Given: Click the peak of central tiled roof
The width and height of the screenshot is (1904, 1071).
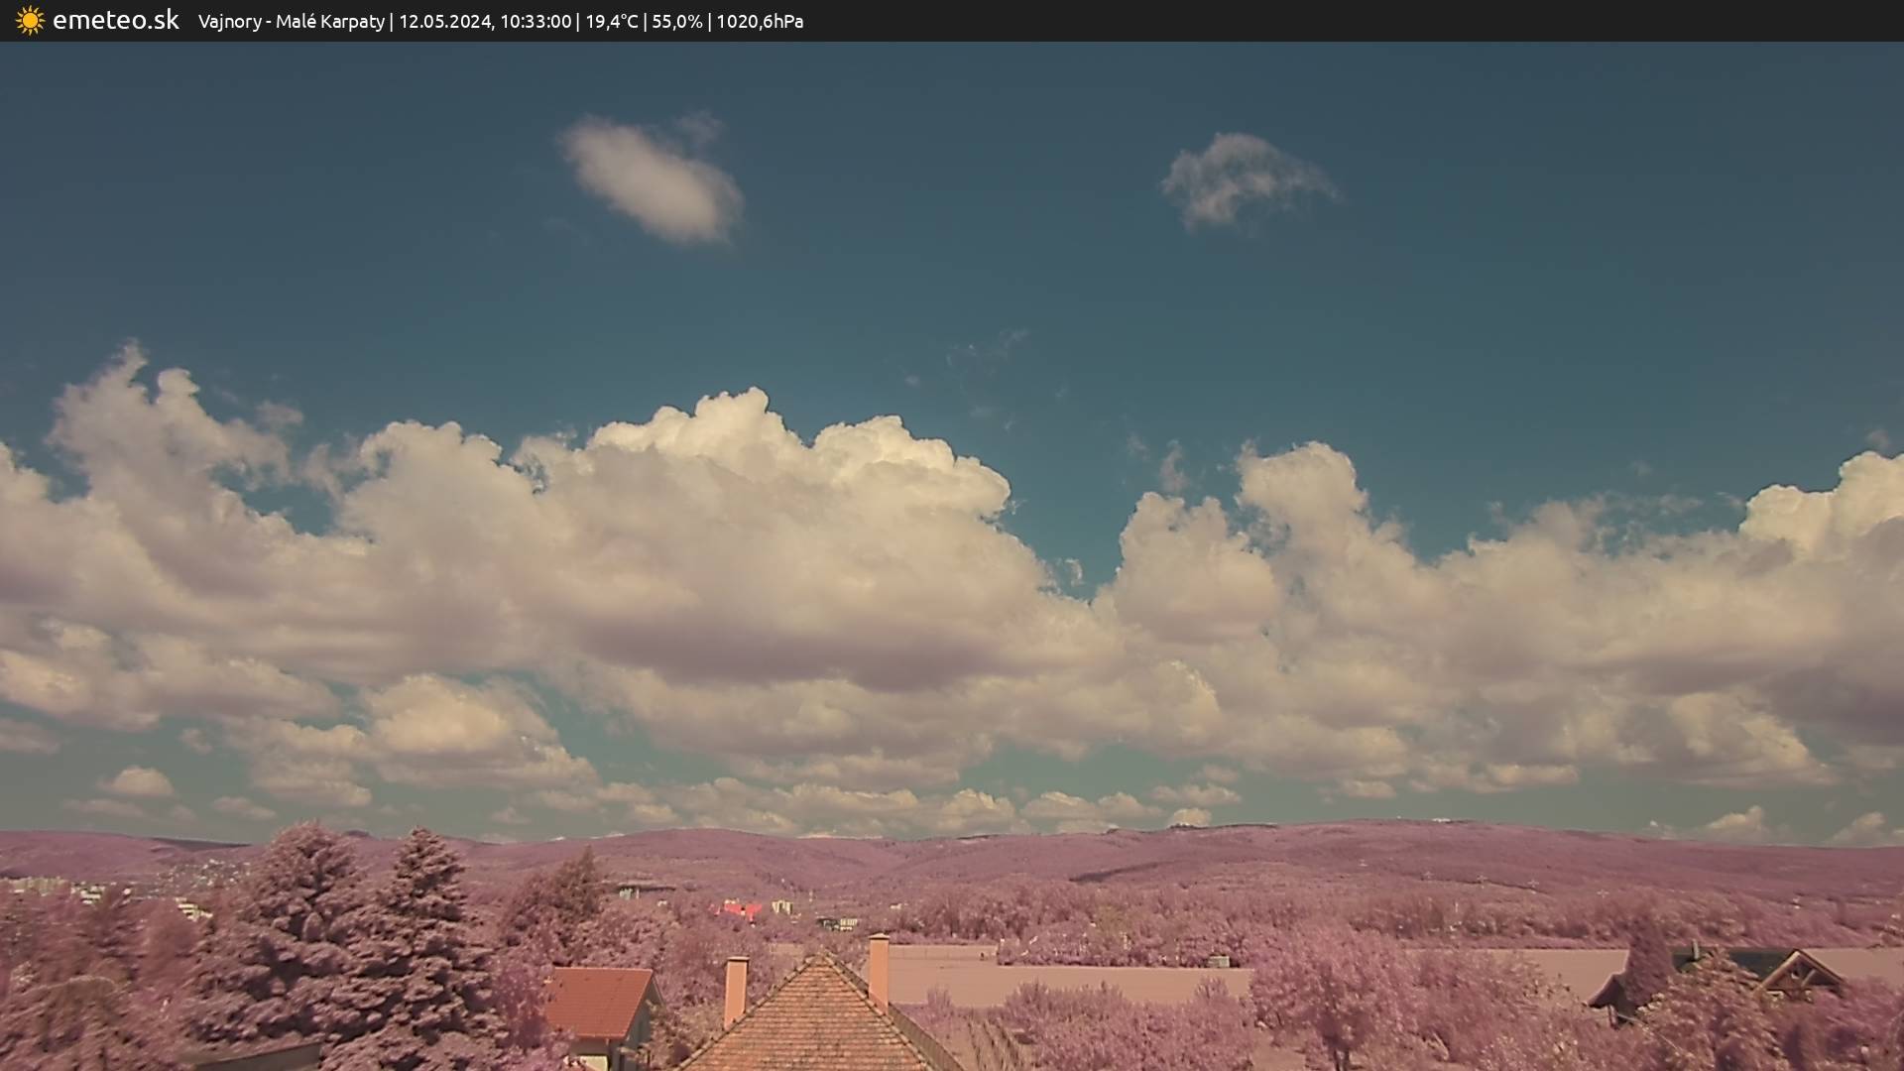Looking at the screenshot, I should pyautogui.click(x=821, y=957).
